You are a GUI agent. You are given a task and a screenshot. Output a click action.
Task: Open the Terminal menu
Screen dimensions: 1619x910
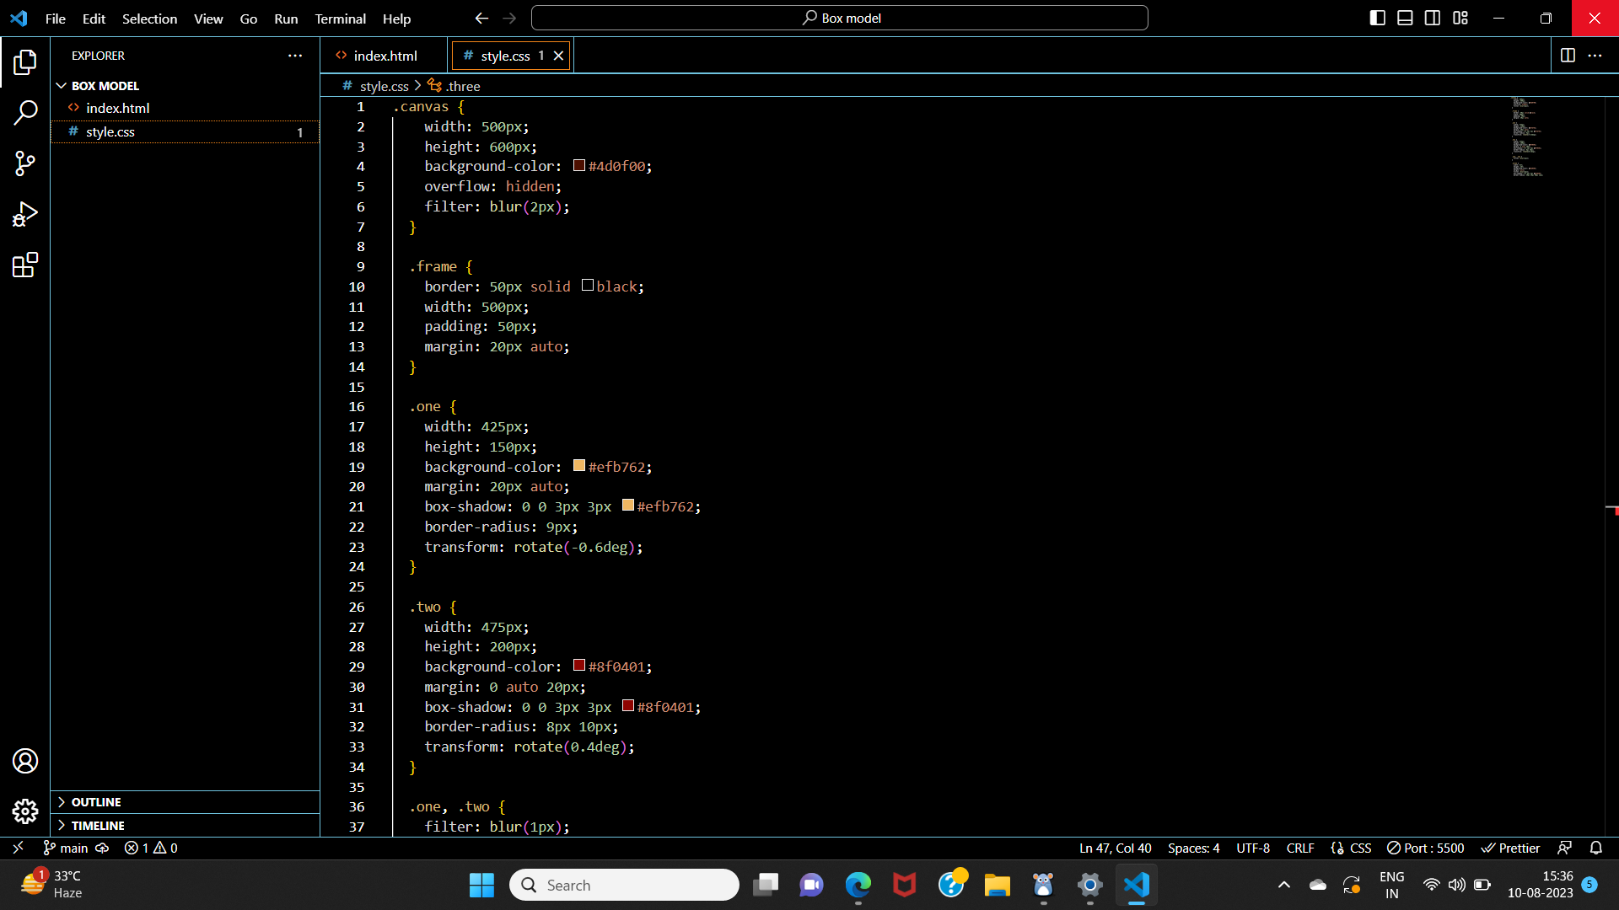coord(340,18)
